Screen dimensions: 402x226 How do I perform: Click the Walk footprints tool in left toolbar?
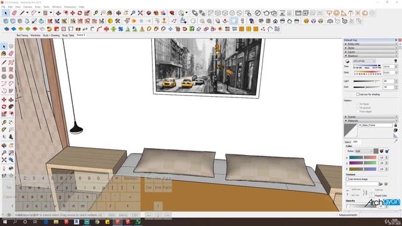click(4, 176)
